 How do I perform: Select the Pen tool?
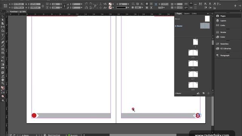coord(3,42)
